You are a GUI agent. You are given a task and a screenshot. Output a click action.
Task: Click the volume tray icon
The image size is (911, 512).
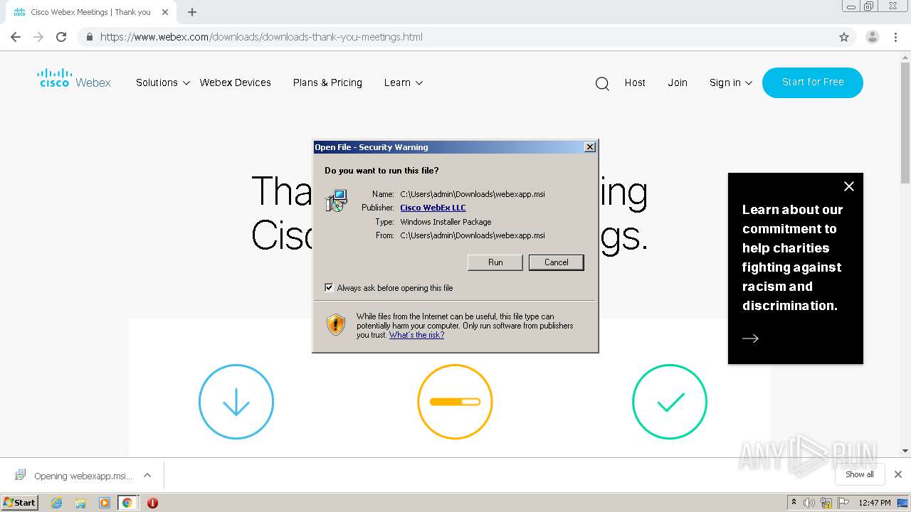809,503
